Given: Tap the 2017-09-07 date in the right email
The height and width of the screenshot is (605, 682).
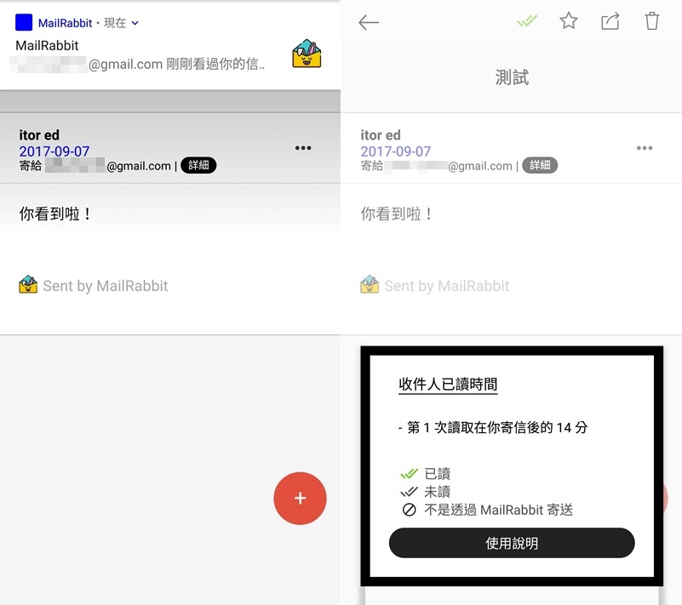Looking at the screenshot, I should 395,151.
